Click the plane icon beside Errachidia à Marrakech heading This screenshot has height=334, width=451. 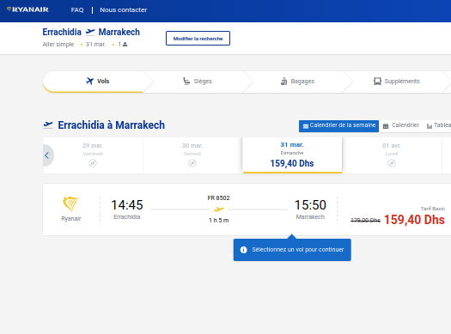point(48,125)
